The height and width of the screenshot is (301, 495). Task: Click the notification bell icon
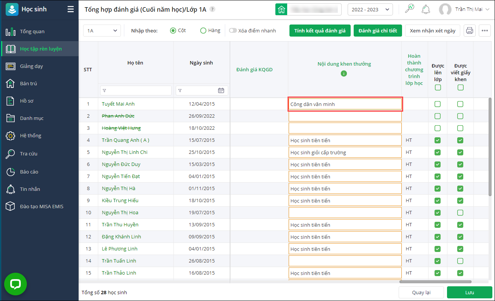pos(425,9)
